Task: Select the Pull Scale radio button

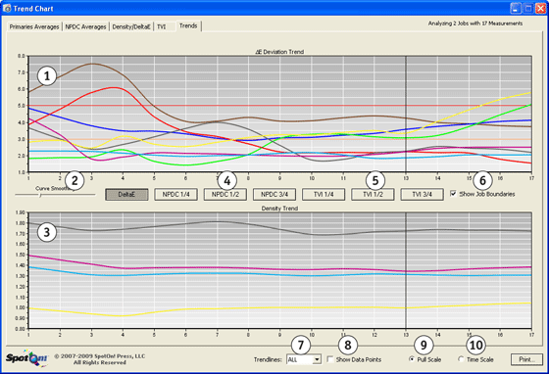Action: (x=412, y=359)
